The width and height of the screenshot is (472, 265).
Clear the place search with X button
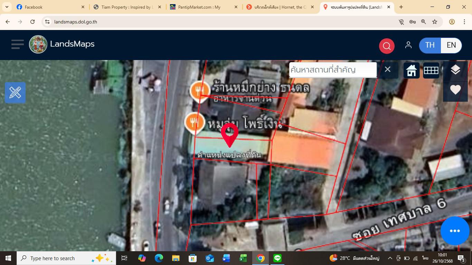(387, 69)
